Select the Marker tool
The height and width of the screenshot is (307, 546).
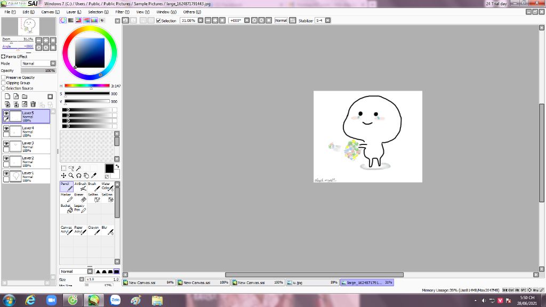click(x=67, y=198)
